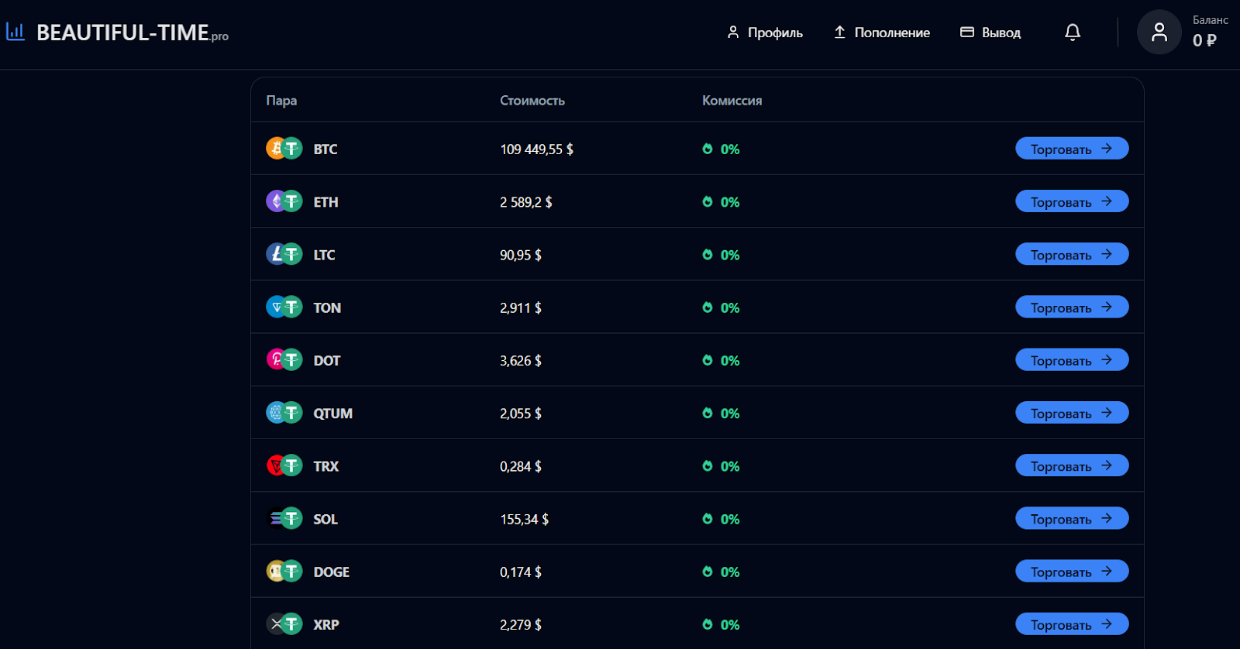Click the LTC/USDT pair coin icon

click(x=284, y=254)
